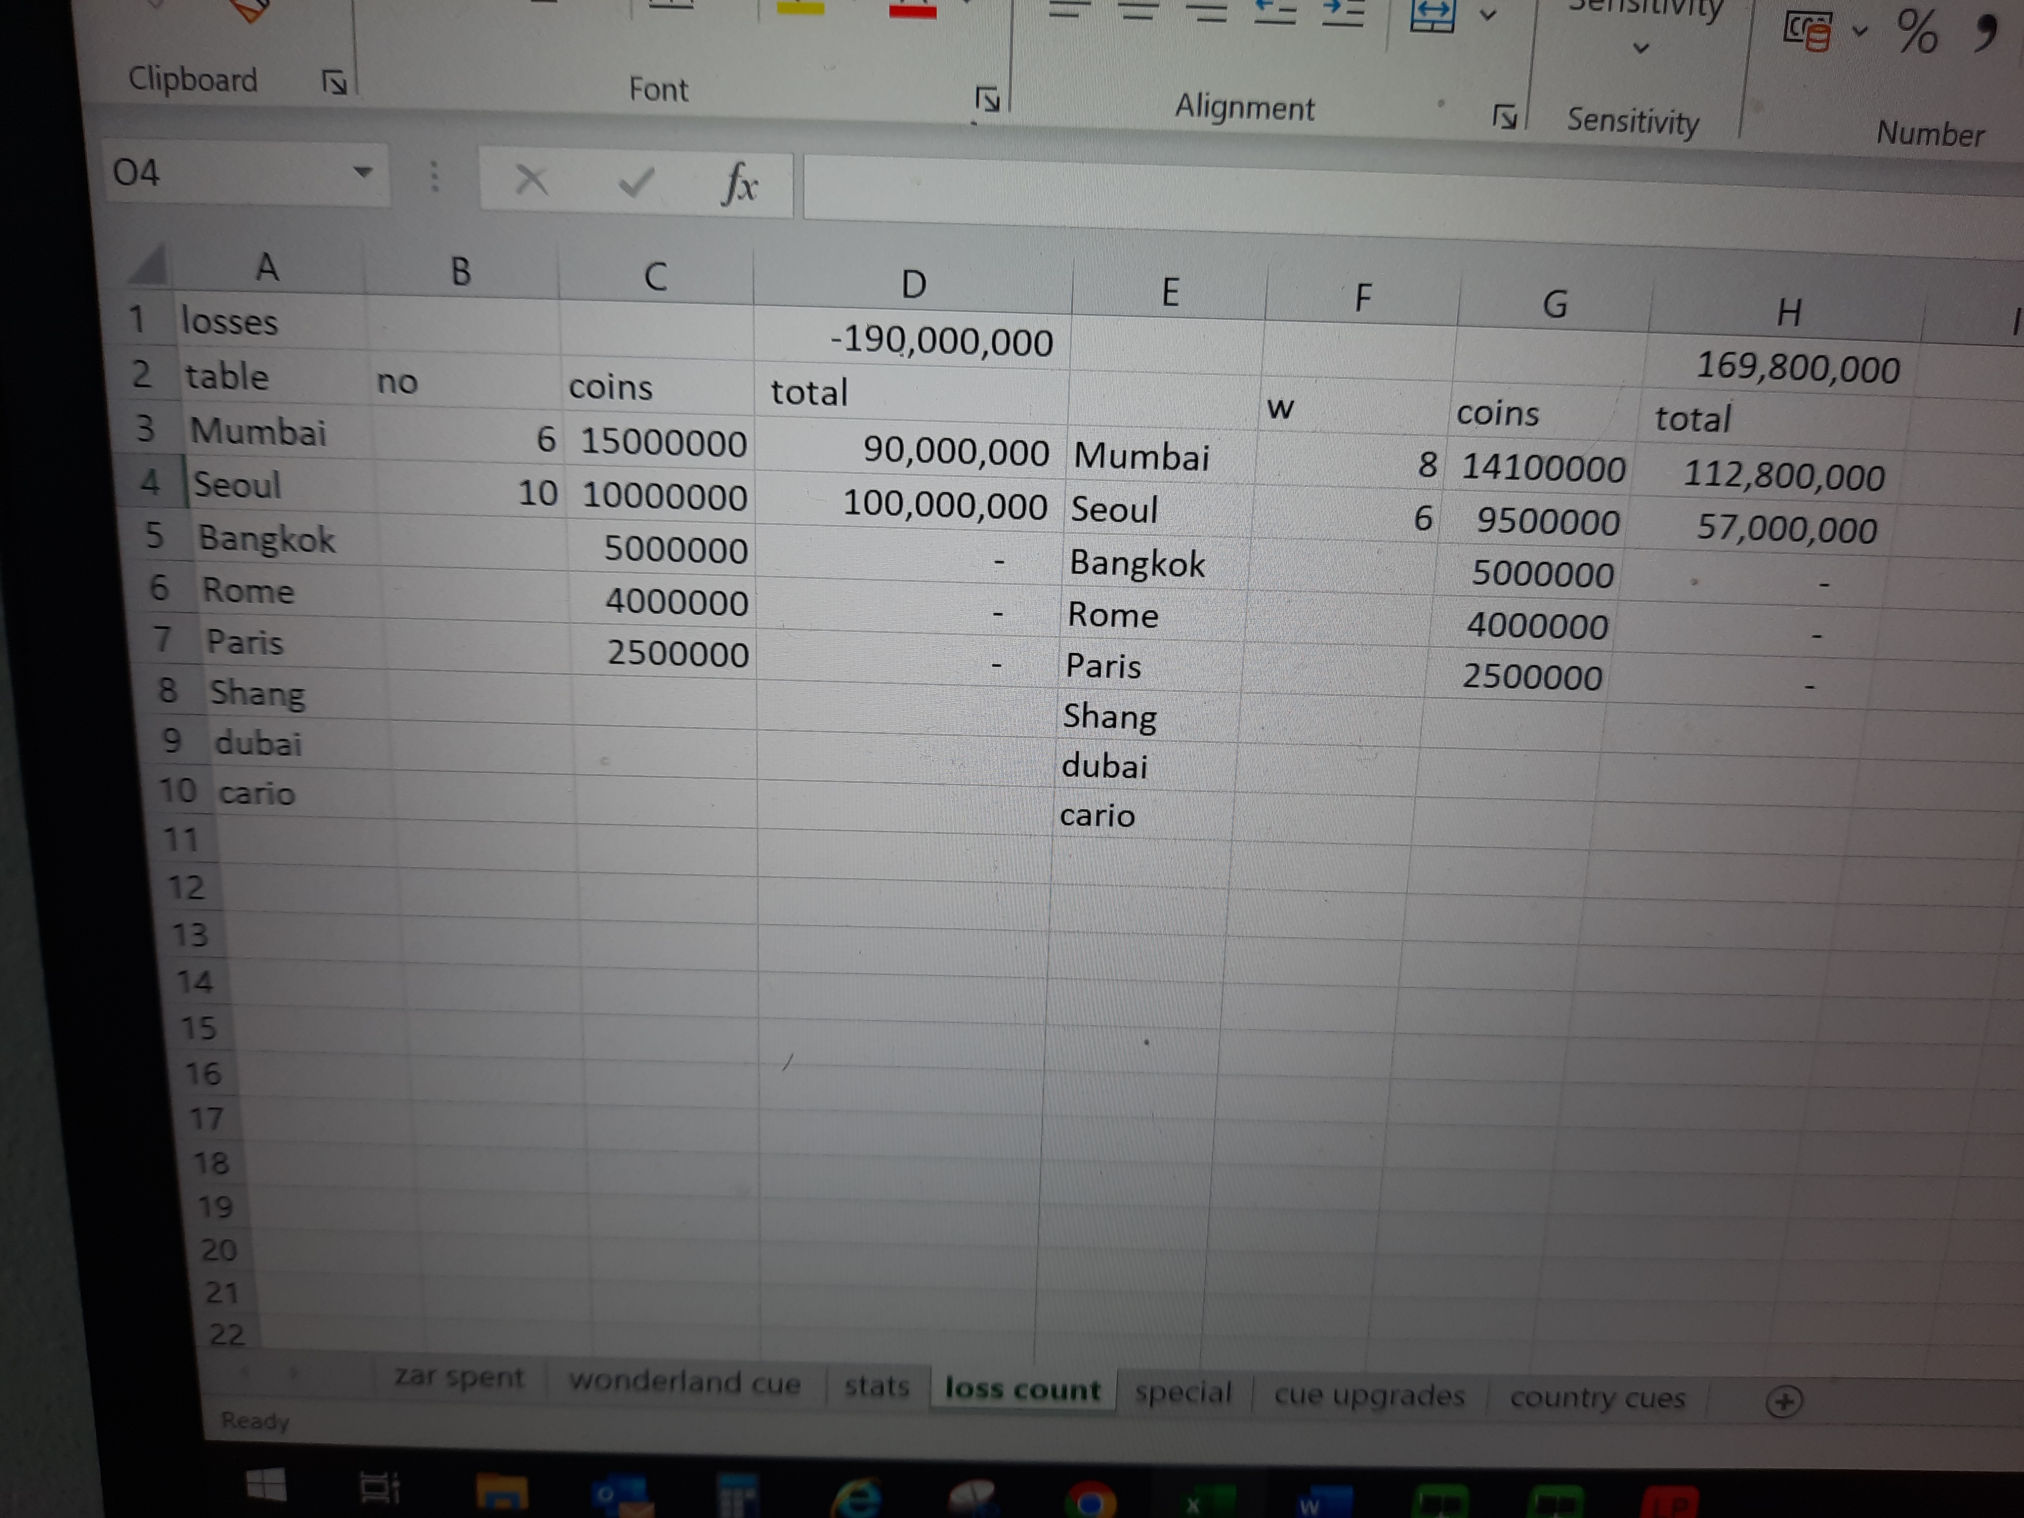
Task: Switch to the 'wonderland cue' sheet tab
Action: coord(685,1381)
